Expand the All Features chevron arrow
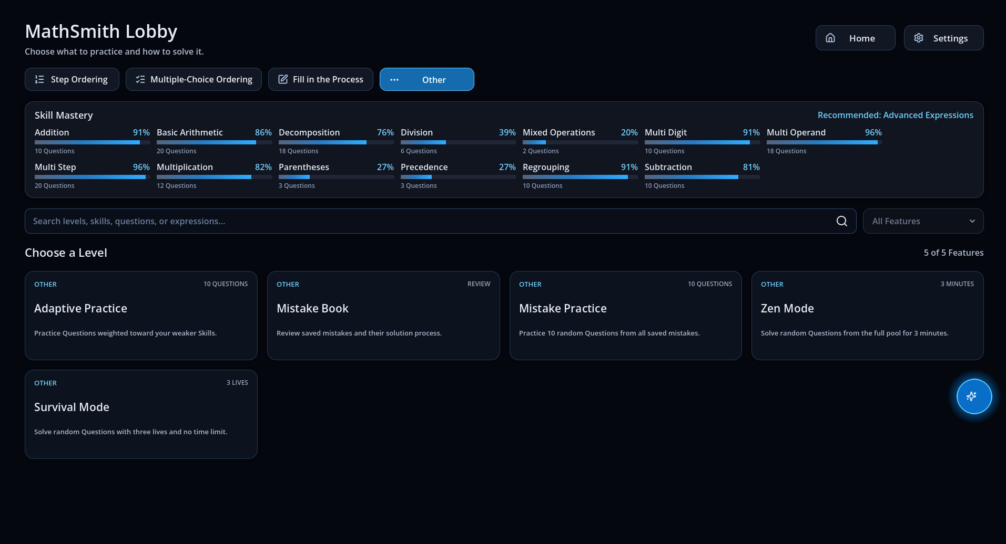This screenshot has height=544, width=1006. (x=972, y=221)
